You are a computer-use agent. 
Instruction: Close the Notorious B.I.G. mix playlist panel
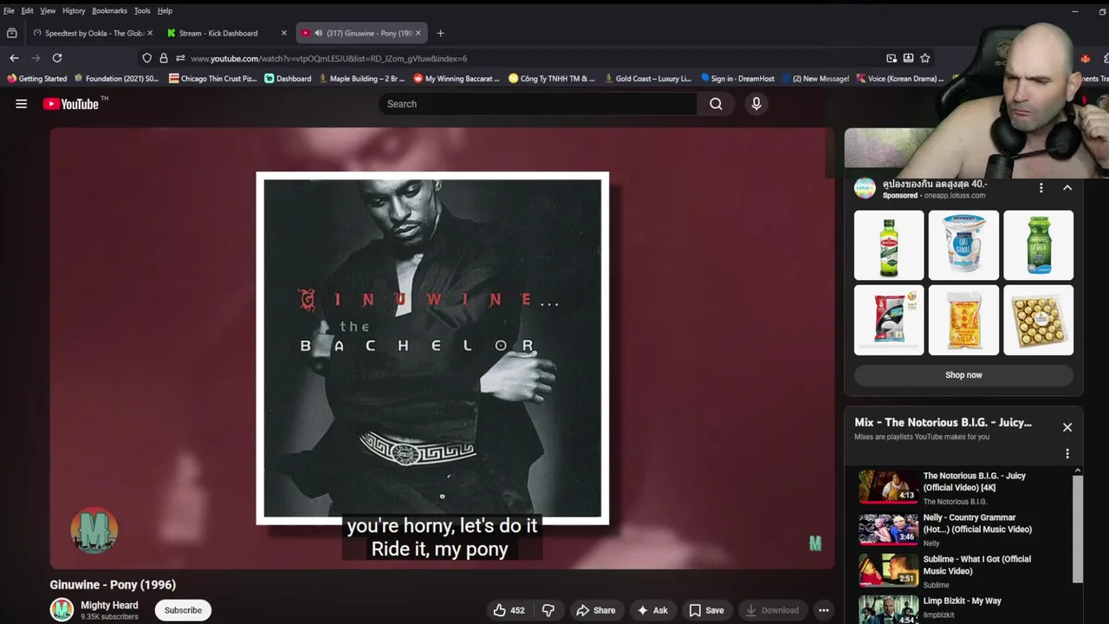(x=1067, y=427)
